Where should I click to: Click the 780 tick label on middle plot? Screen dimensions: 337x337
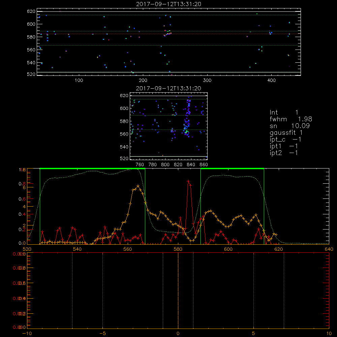click(x=153, y=165)
